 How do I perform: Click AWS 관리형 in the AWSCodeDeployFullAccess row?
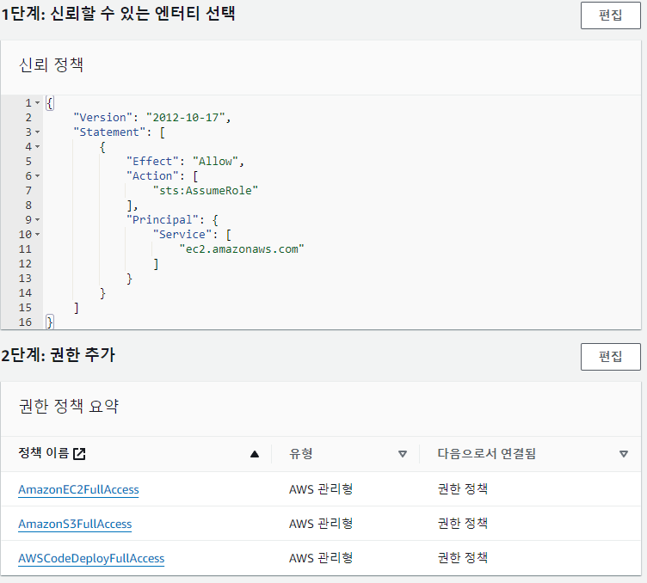321,557
